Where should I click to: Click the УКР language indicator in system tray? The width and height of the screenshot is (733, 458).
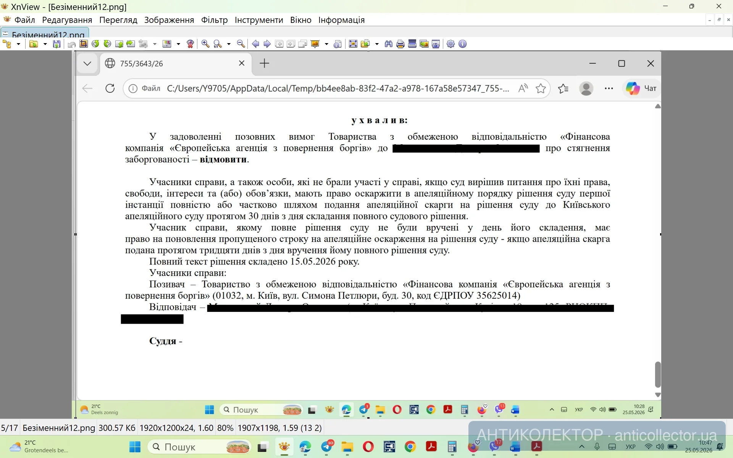(631, 447)
